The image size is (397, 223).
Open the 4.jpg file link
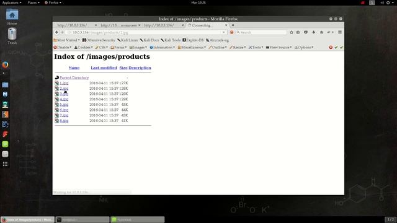[64, 99]
